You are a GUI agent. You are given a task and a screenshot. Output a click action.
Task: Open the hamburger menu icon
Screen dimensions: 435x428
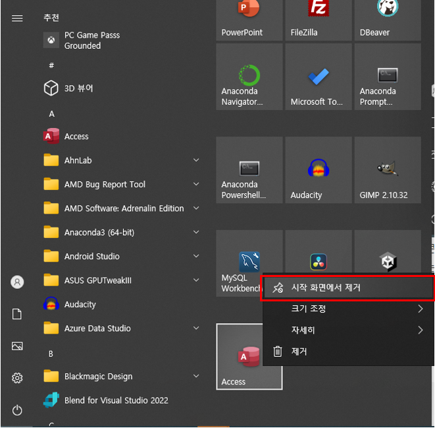tap(17, 18)
